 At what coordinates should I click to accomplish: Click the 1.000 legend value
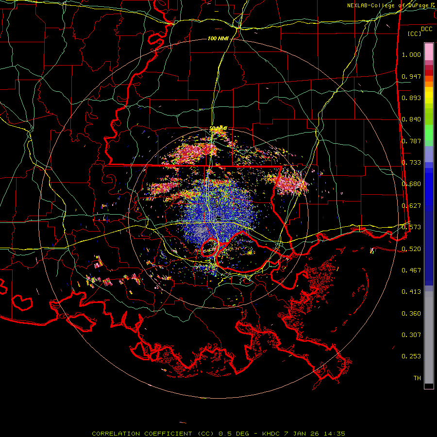411,54
